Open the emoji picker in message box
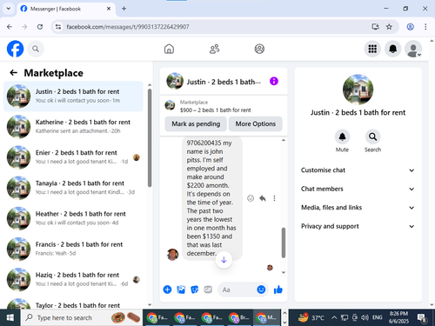The width and height of the screenshot is (435, 326). coord(261,289)
